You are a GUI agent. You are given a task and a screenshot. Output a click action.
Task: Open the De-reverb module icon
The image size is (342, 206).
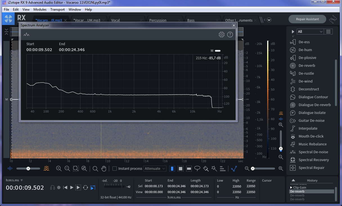[293, 66]
